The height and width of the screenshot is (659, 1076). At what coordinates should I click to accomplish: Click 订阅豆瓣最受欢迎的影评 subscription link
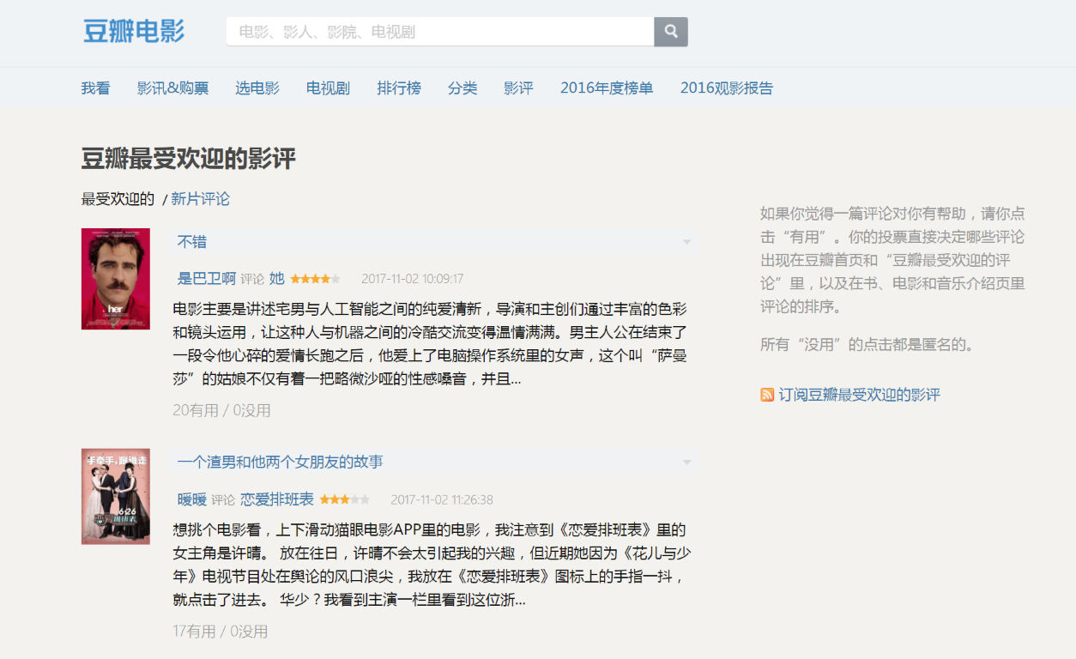[x=858, y=394]
